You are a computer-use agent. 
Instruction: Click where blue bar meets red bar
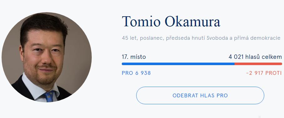[x=235, y=64]
